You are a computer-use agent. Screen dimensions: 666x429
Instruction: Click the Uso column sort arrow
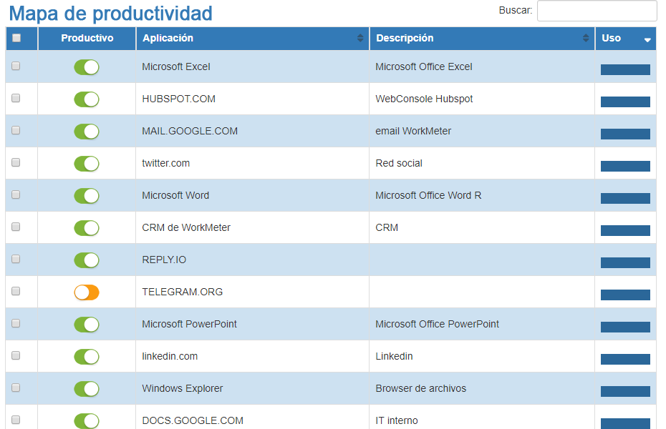[647, 39]
